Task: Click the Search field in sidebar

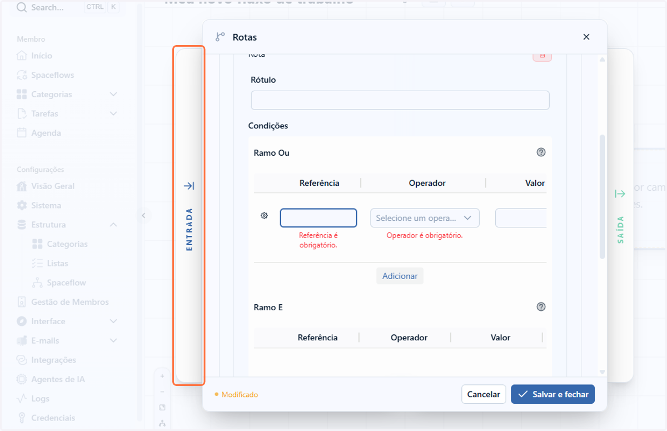Action: [x=67, y=8]
